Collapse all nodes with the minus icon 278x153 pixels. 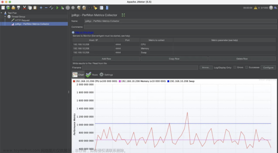pyautogui.click(x=46, y=8)
